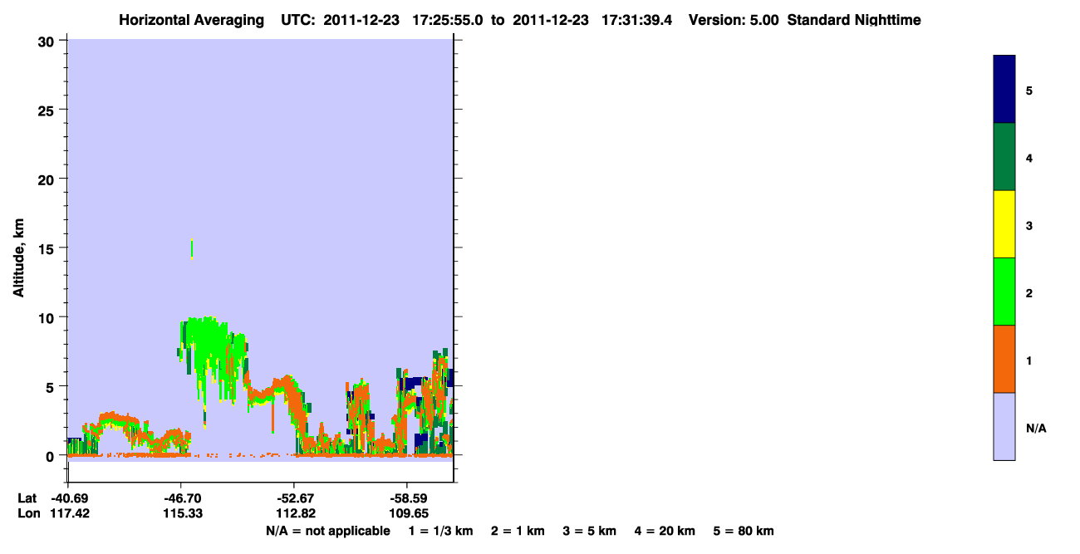This screenshot has height=554, width=1080.
Task: Click the 'Version: 5.00' text in title
Action: click(x=734, y=20)
